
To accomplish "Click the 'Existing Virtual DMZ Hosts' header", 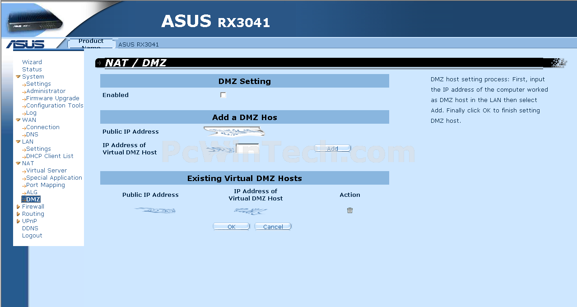I will click(x=245, y=178).
